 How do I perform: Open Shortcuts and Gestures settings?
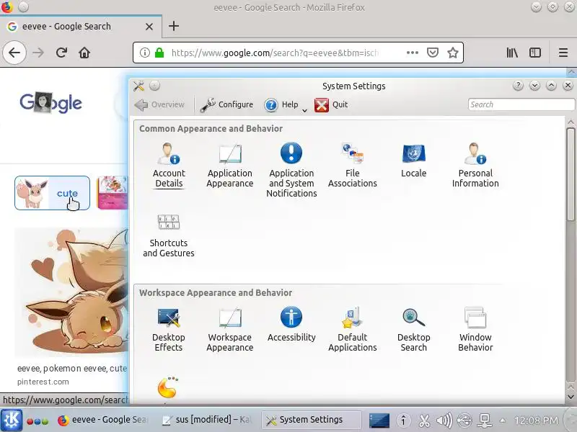click(x=169, y=235)
